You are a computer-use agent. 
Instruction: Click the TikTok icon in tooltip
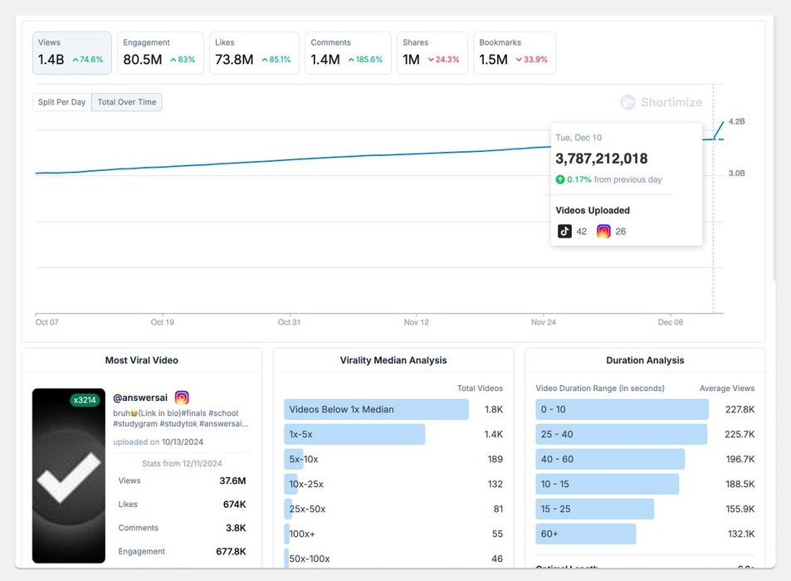click(x=564, y=232)
